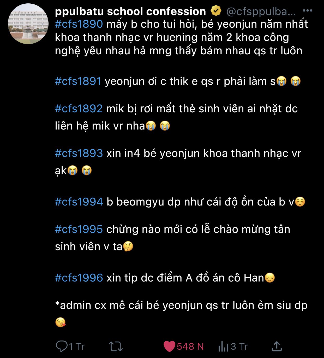View the 548 N likes count

(x=190, y=347)
